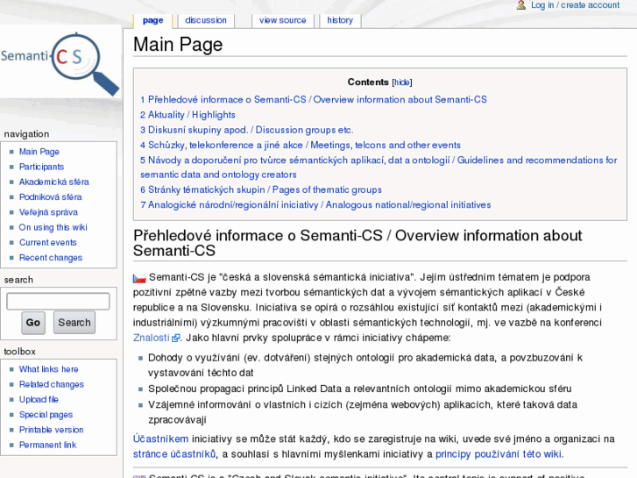This screenshot has height=478, width=637.
Task: Follow the Účastníkem link
Action: coord(161,439)
